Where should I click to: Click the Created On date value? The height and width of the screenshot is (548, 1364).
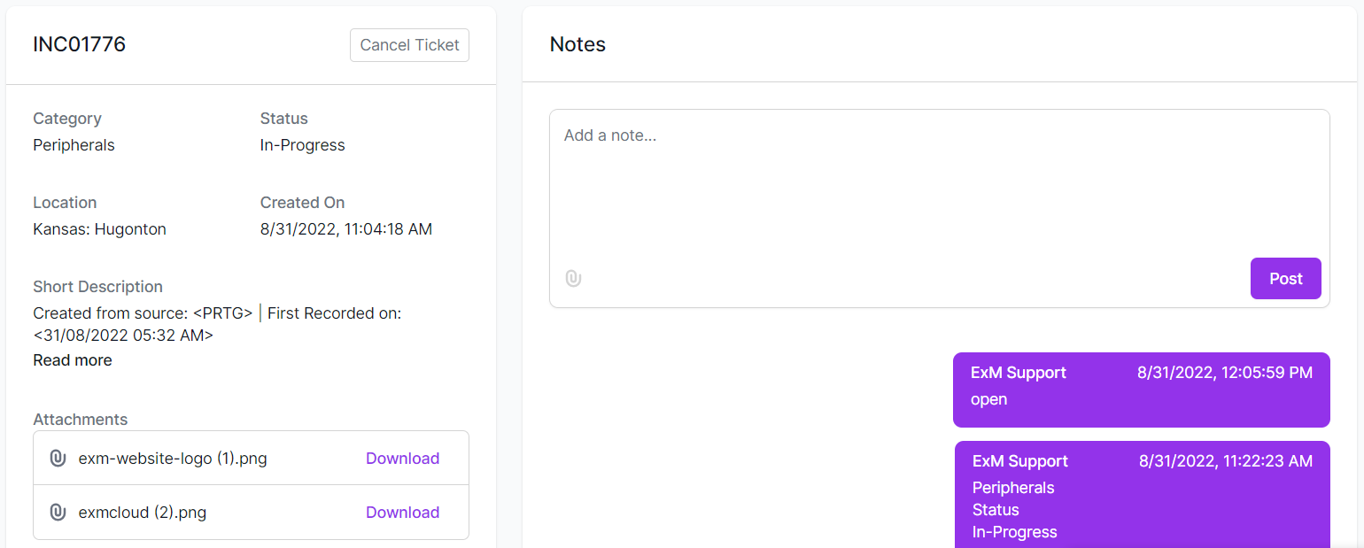tap(346, 229)
